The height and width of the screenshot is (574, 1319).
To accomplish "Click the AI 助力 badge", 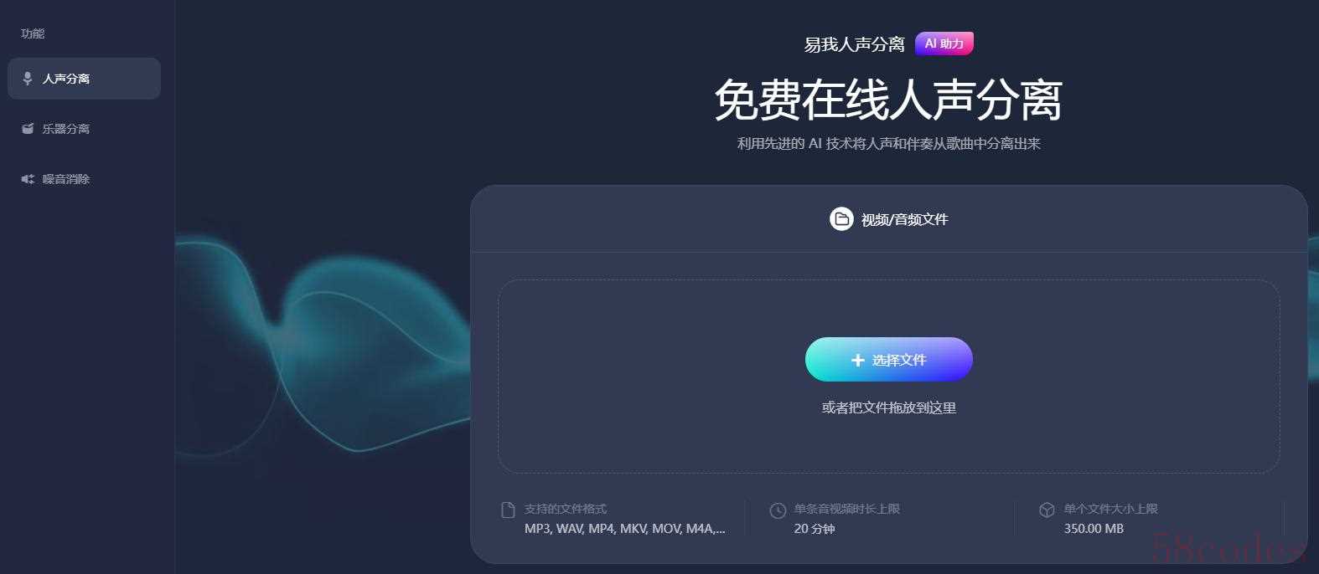I will click(944, 44).
